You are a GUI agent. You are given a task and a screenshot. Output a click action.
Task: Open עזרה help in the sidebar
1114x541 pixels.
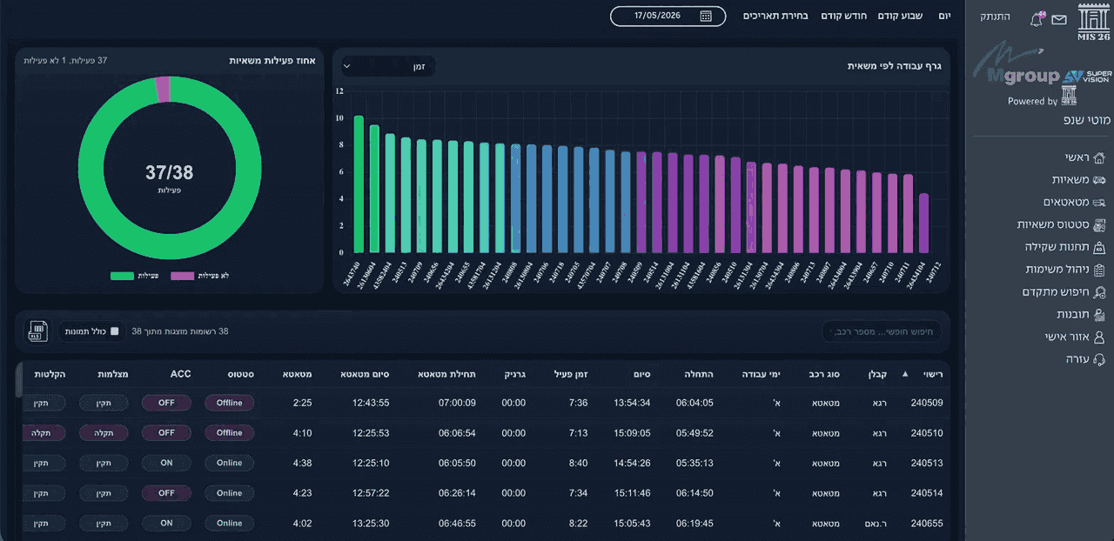(1086, 359)
